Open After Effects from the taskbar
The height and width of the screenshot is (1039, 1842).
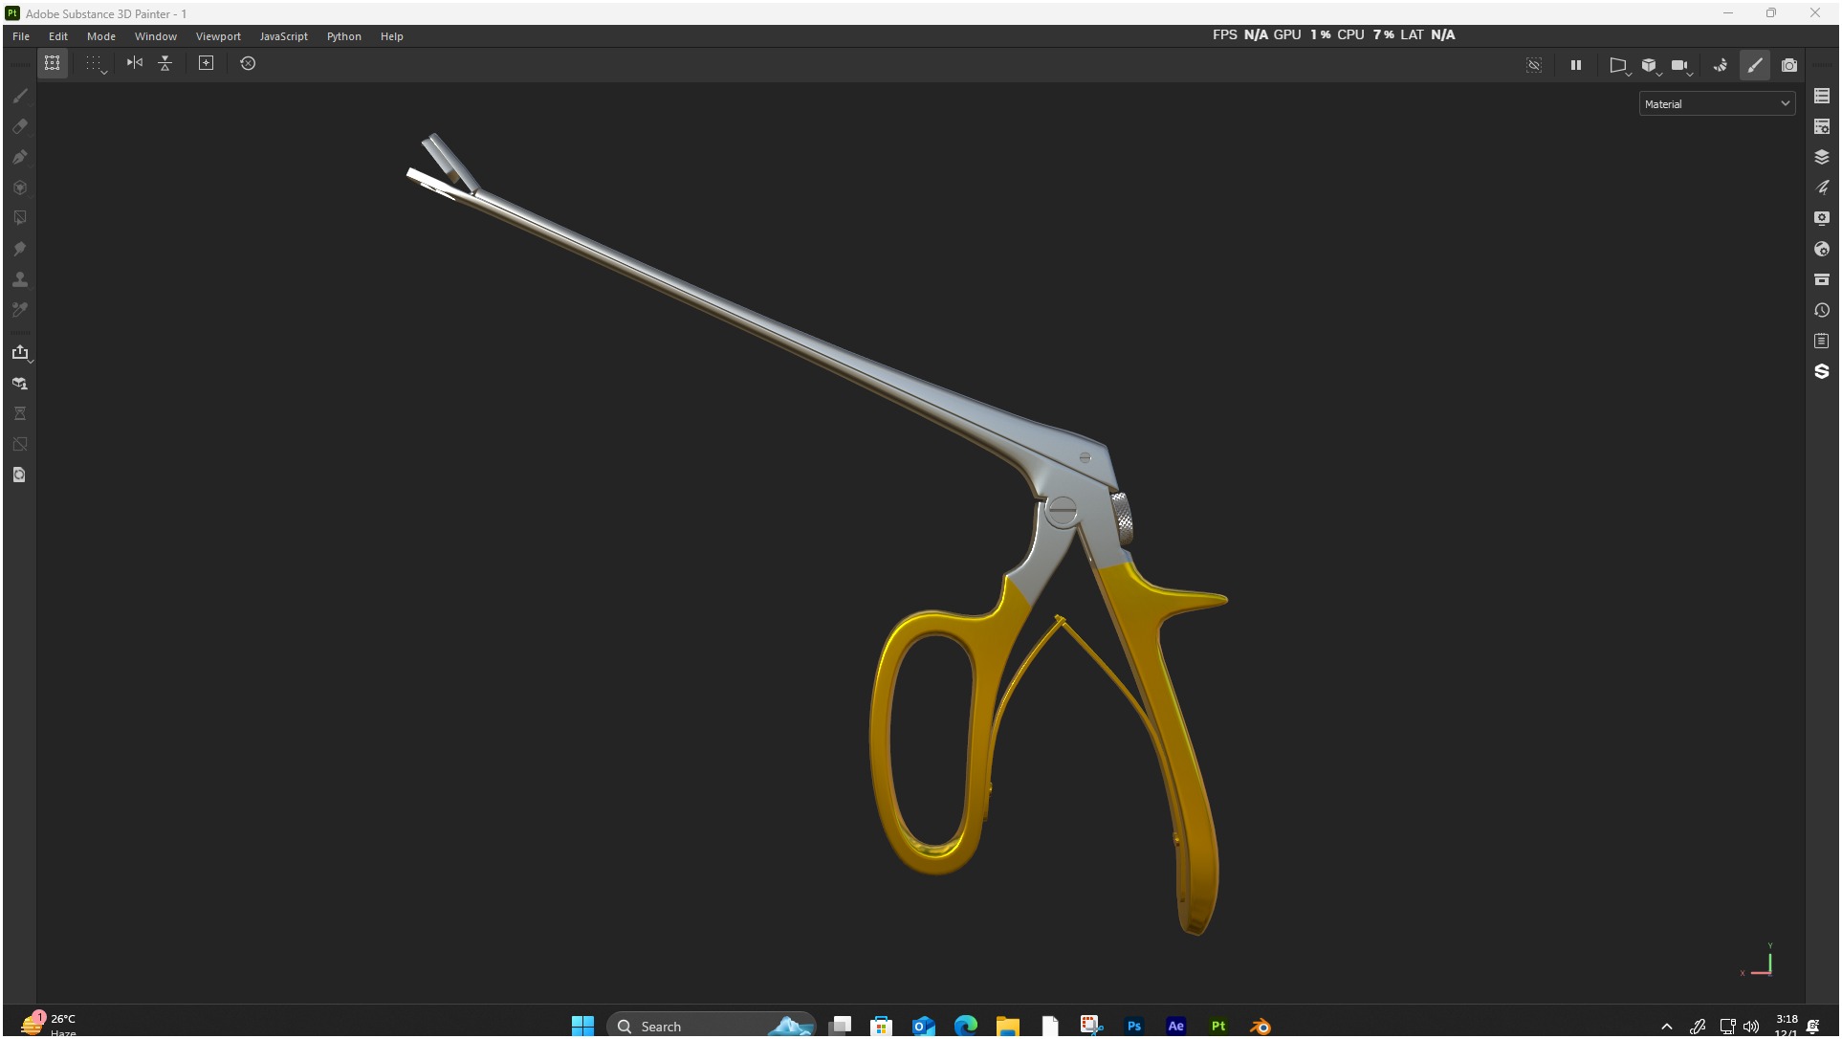1176,1026
